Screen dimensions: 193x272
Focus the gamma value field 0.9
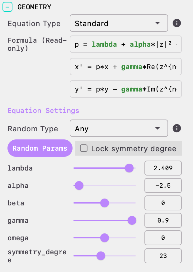click(163, 220)
